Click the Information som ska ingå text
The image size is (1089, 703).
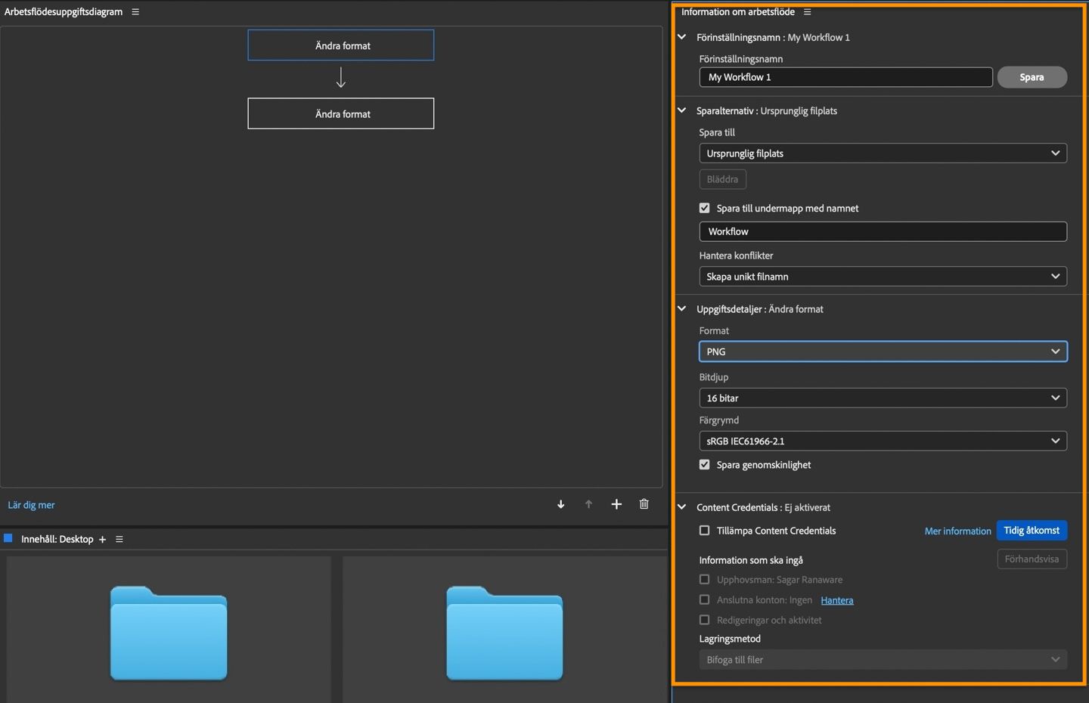(751, 560)
